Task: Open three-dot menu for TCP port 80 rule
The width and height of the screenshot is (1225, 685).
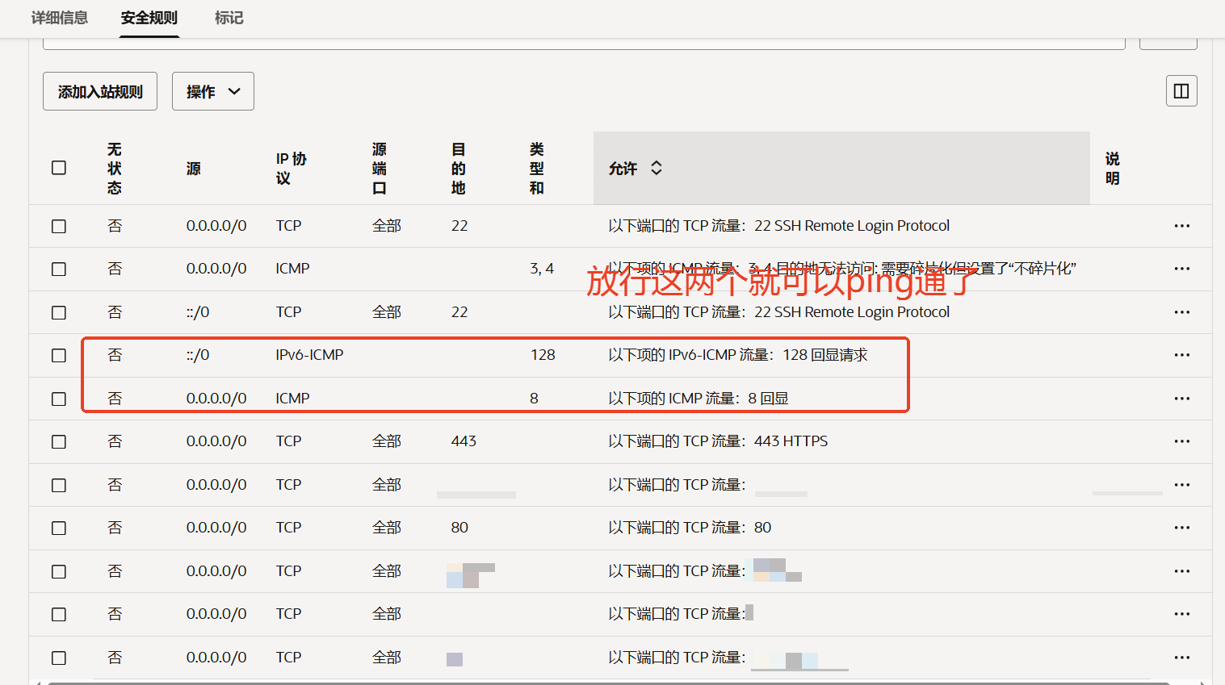Action: pos(1181,528)
